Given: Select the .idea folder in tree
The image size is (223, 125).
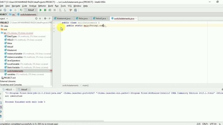Looking at the screenshot, I should (6, 26).
